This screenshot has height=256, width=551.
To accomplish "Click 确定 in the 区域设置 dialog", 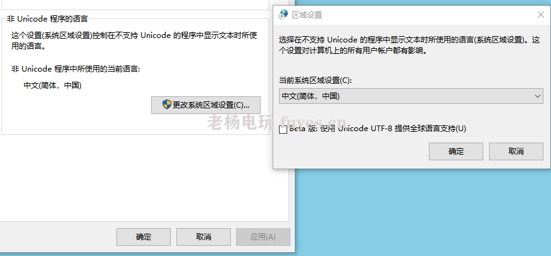I will 455,151.
